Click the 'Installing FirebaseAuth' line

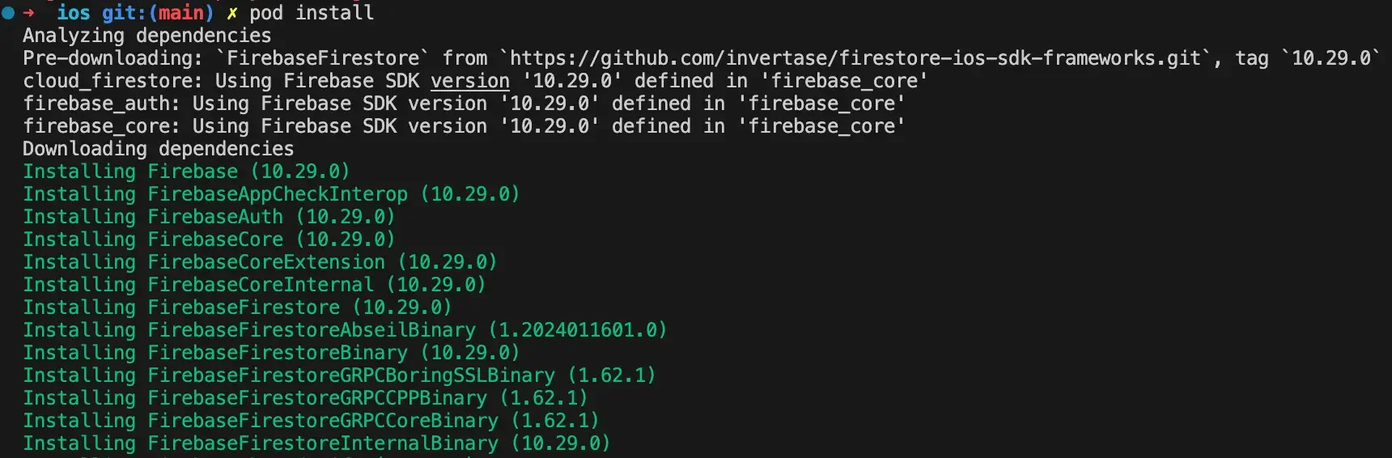pos(209,217)
